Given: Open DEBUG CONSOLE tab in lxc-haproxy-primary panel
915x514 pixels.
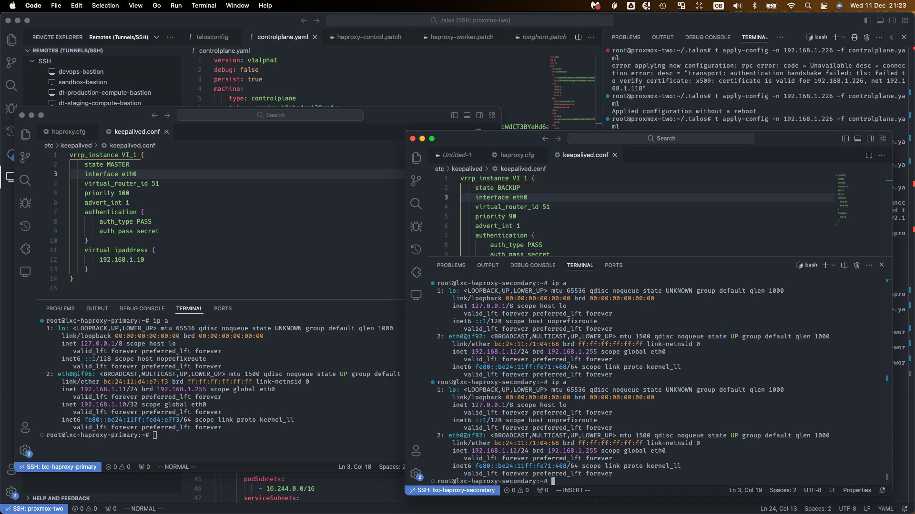Looking at the screenshot, I should pos(142,308).
